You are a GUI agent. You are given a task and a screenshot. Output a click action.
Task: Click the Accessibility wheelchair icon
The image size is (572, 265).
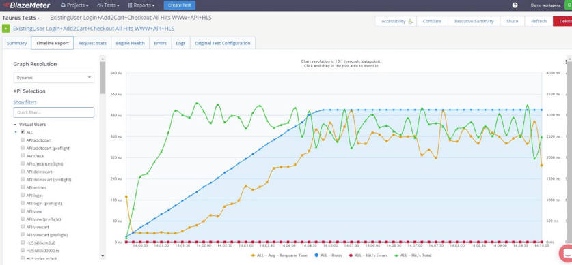point(411,21)
